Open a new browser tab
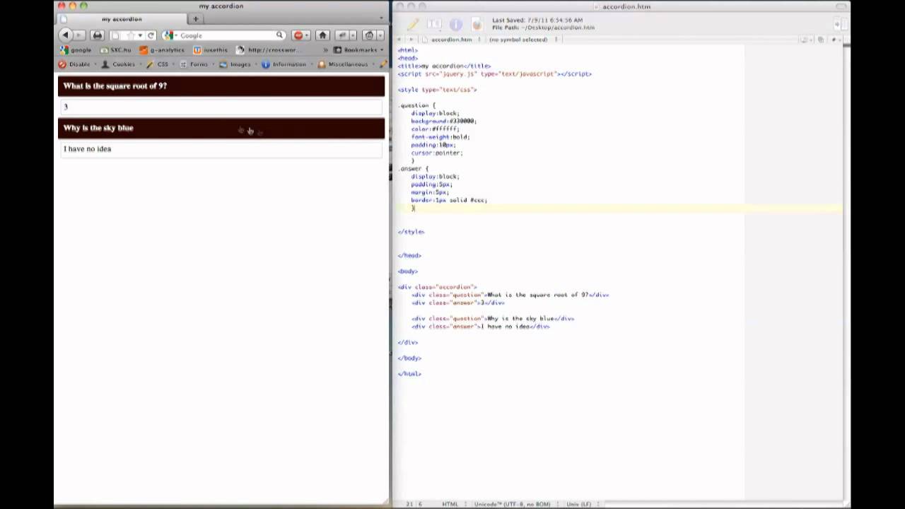 (x=196, y=19)
